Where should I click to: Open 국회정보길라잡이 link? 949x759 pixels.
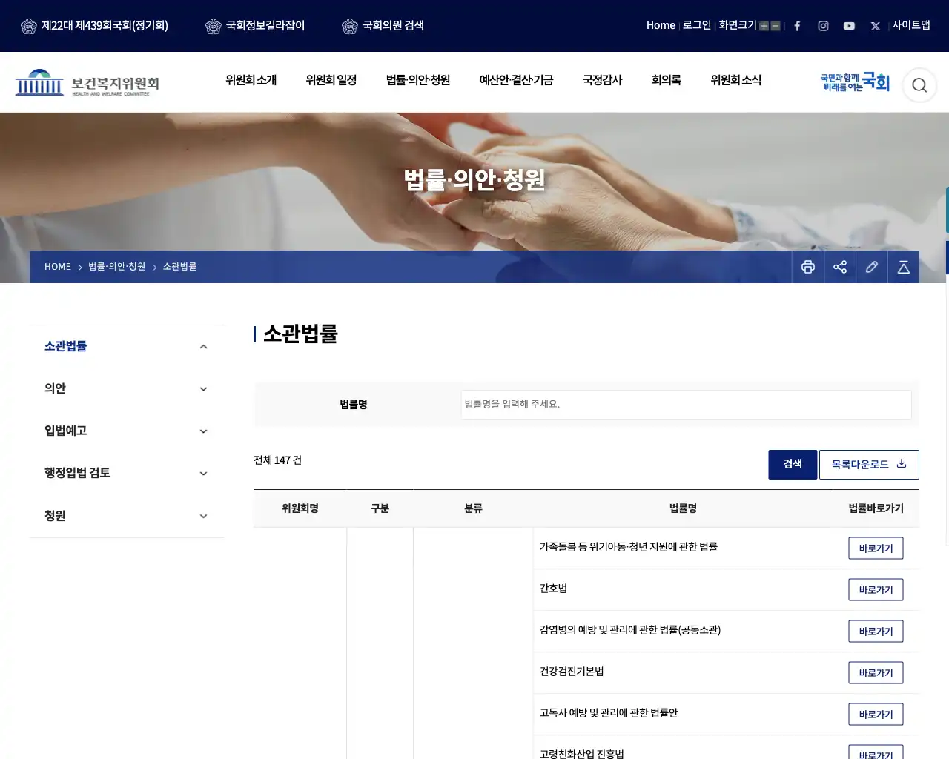(255, 26)
